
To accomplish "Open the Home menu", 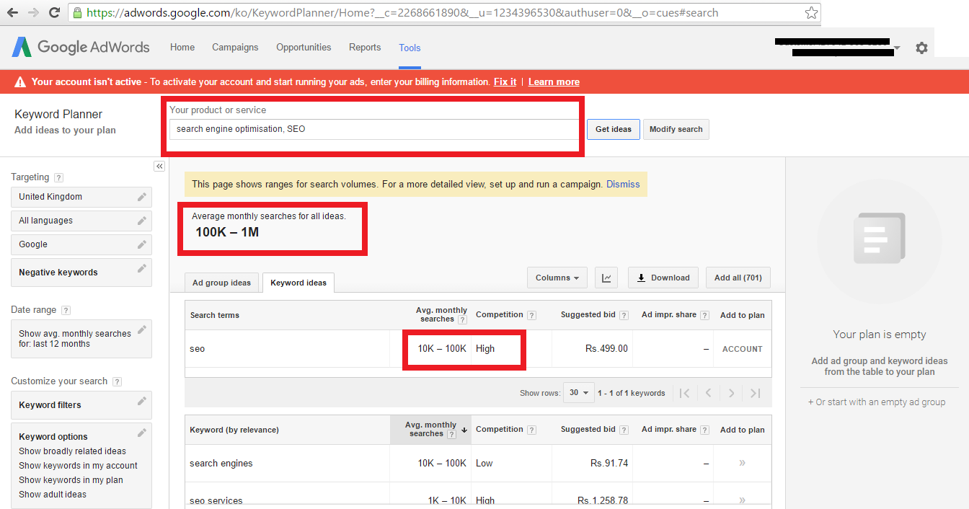I will coord(182,48).
